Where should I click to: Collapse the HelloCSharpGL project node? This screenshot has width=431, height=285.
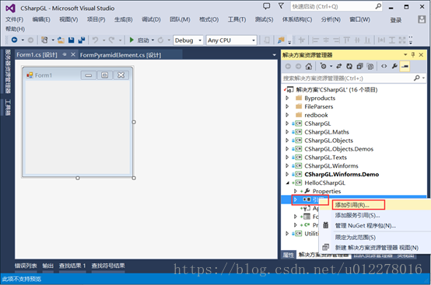coord(288,182)
